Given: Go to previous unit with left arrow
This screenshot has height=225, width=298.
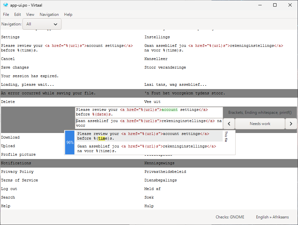Looking at the screenshot, I should point(229,124).
